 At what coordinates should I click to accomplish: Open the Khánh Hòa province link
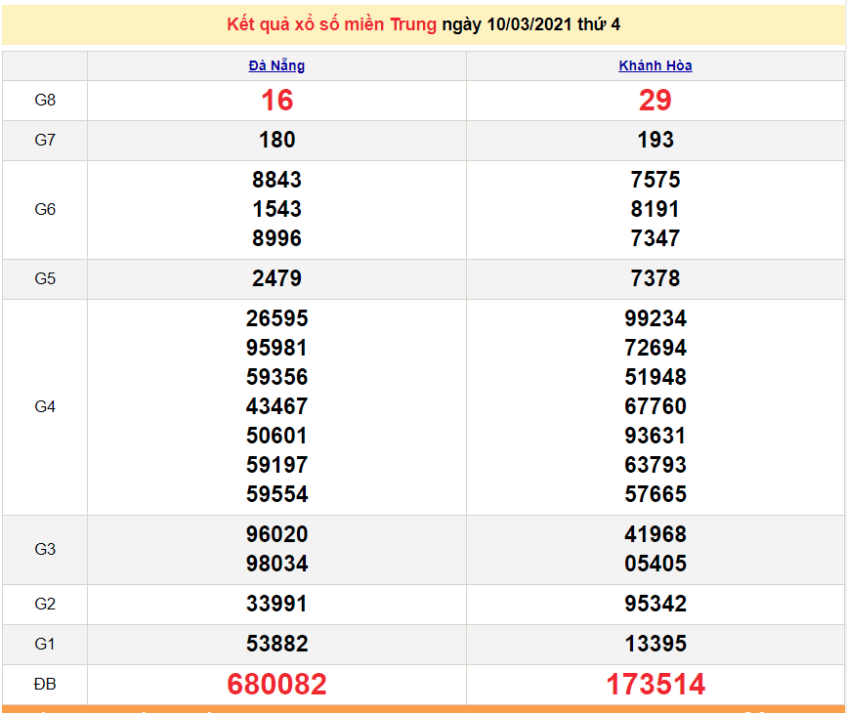(656, 66)
